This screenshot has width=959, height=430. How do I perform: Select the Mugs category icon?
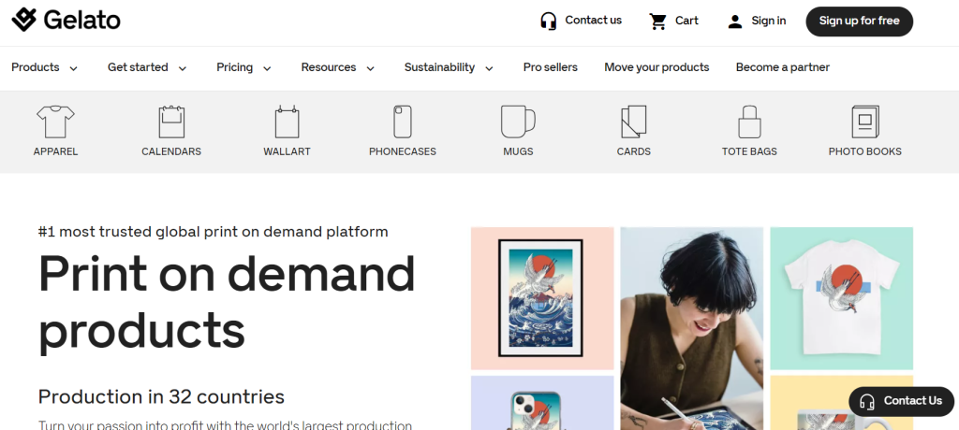518,122
